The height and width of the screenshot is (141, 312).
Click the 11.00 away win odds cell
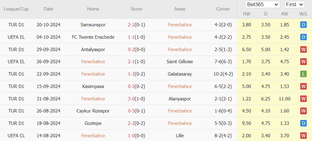(x=285, y=99)
